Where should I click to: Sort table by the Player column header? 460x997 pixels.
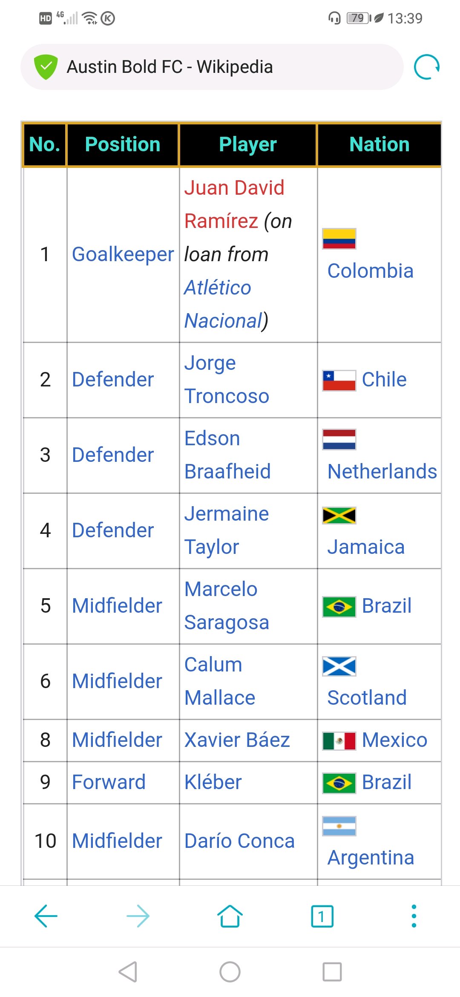click(x=248, y=144)
